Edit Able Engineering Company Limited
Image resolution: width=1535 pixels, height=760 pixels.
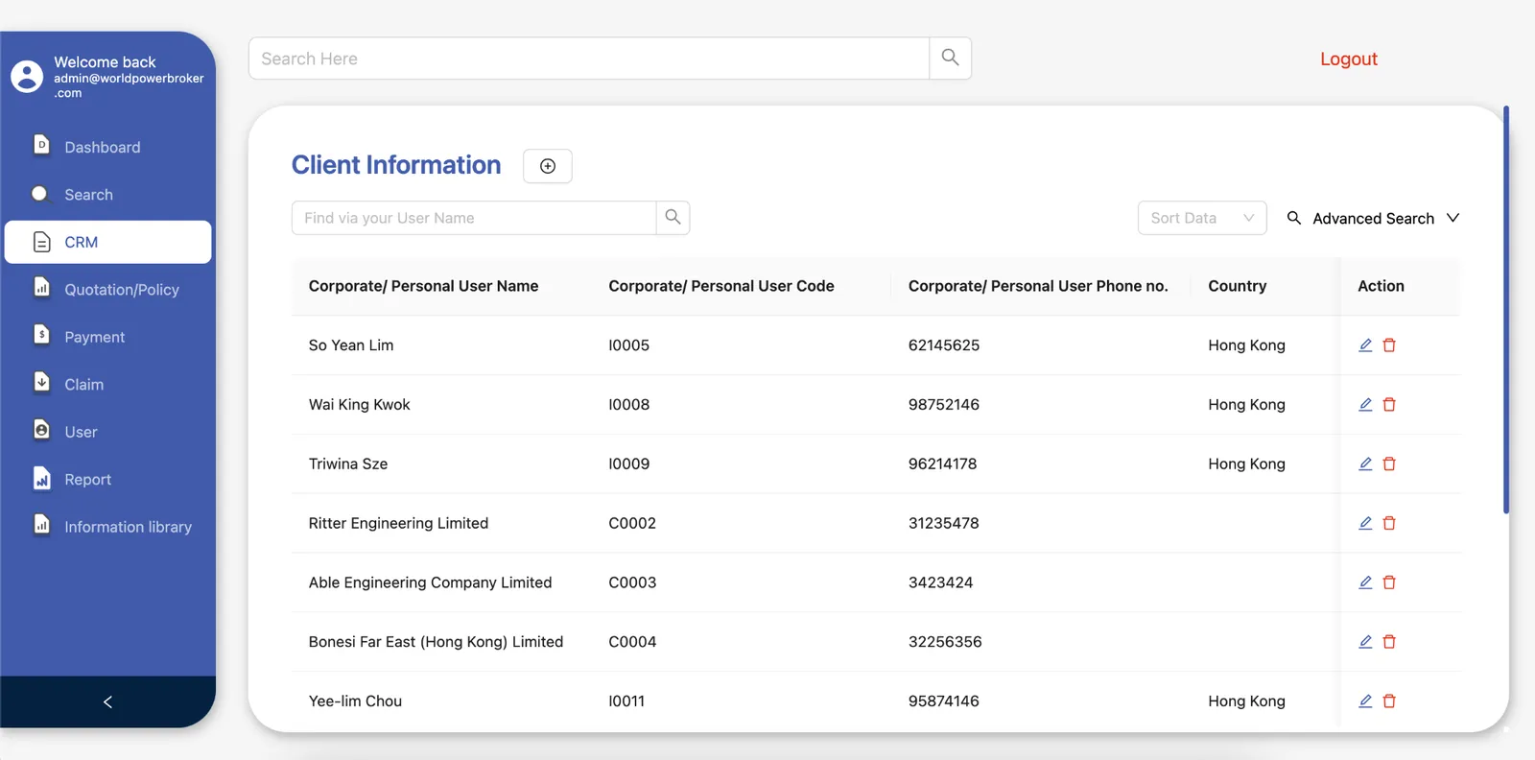[x=1365, y=582]
